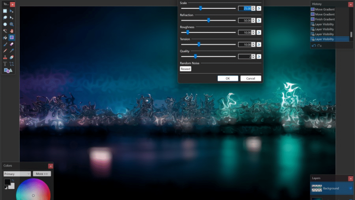The width and height of the screenshot is (355, 200).
Task: Click the Roughness slider handle
Action: [188, 32]
